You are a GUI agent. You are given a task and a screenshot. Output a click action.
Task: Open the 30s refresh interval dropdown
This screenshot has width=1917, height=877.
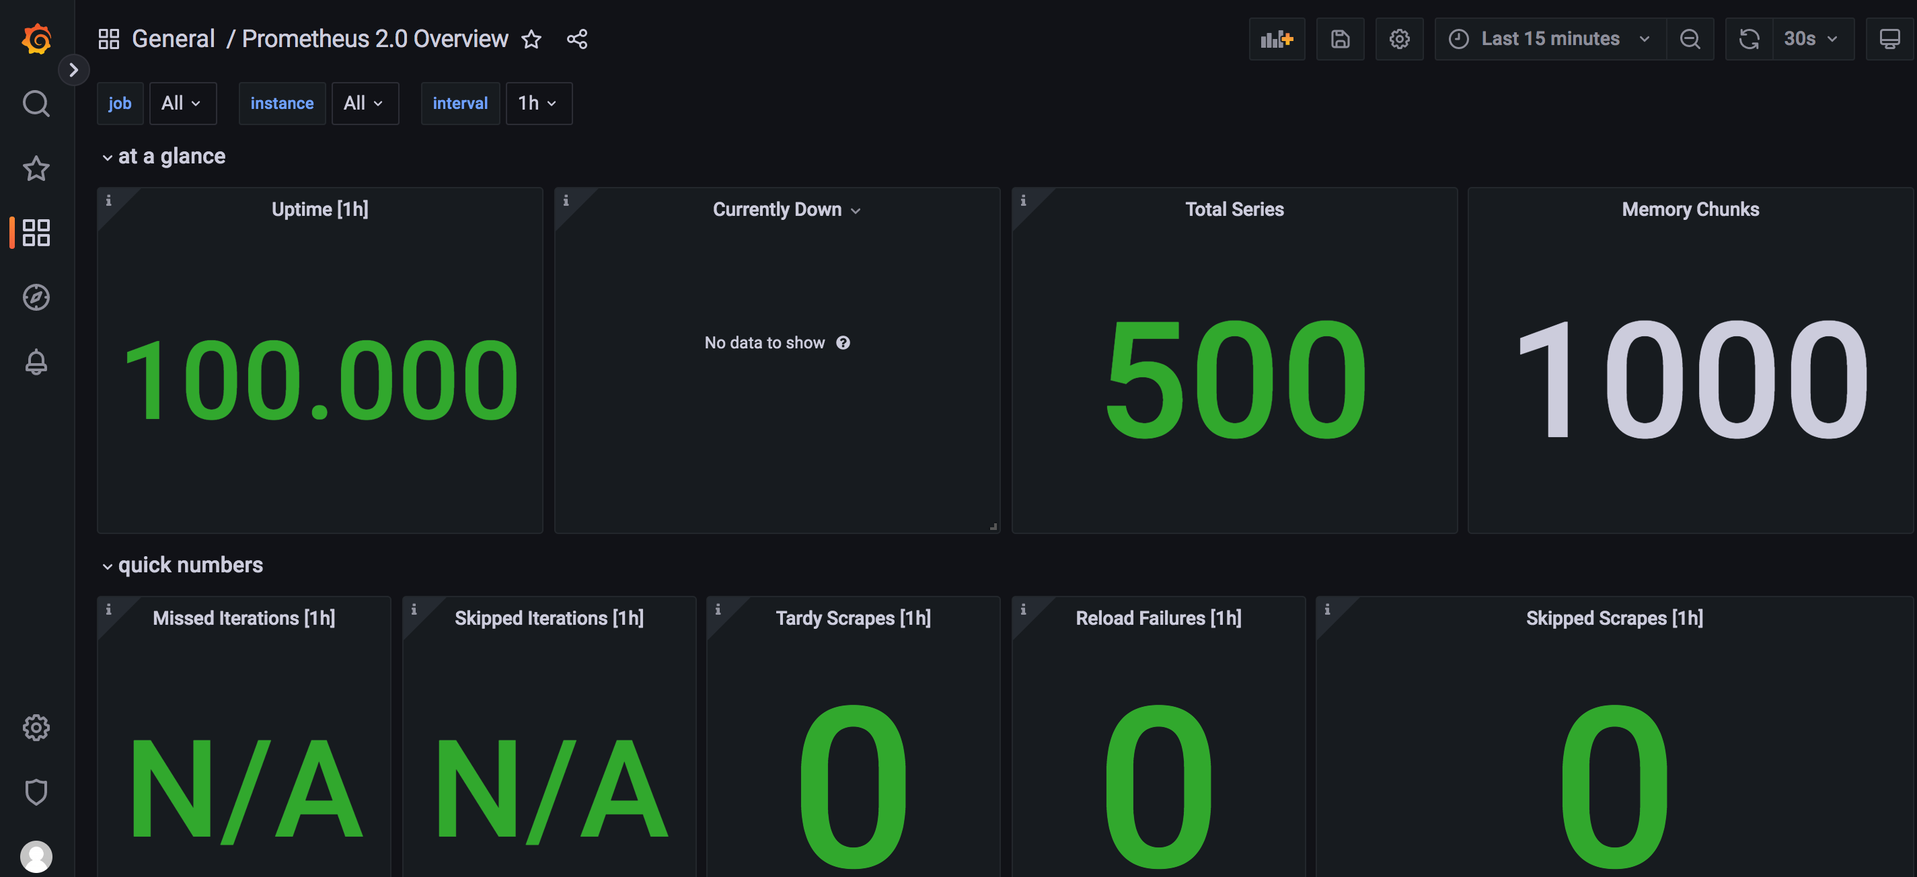[1812, 39]
